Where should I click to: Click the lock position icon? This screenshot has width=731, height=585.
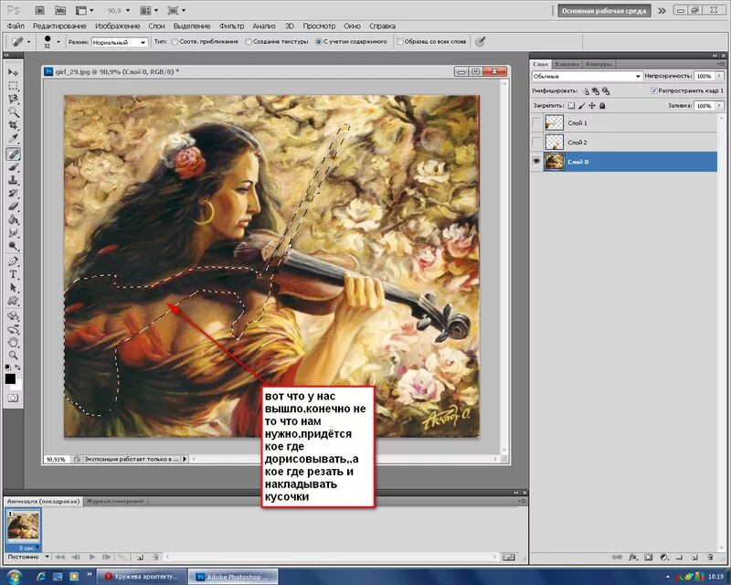pos(592,106)
